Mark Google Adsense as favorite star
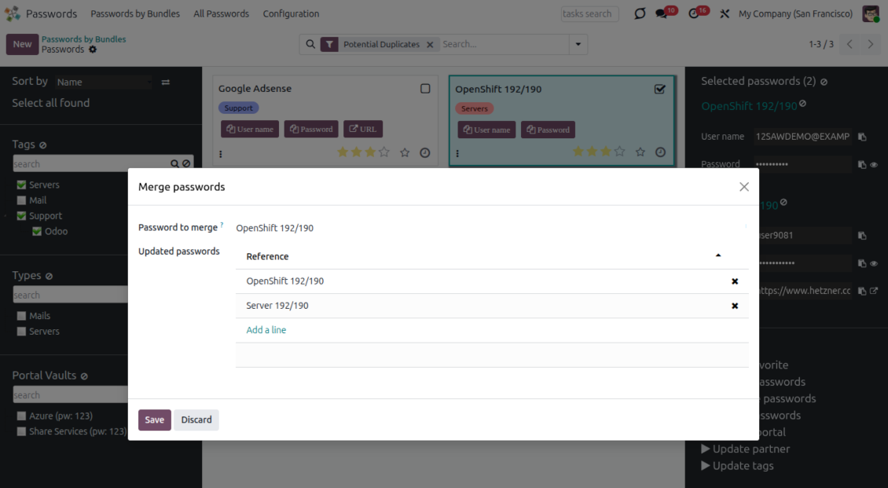The height and width of the screenshot is (488, 888). 405,152
